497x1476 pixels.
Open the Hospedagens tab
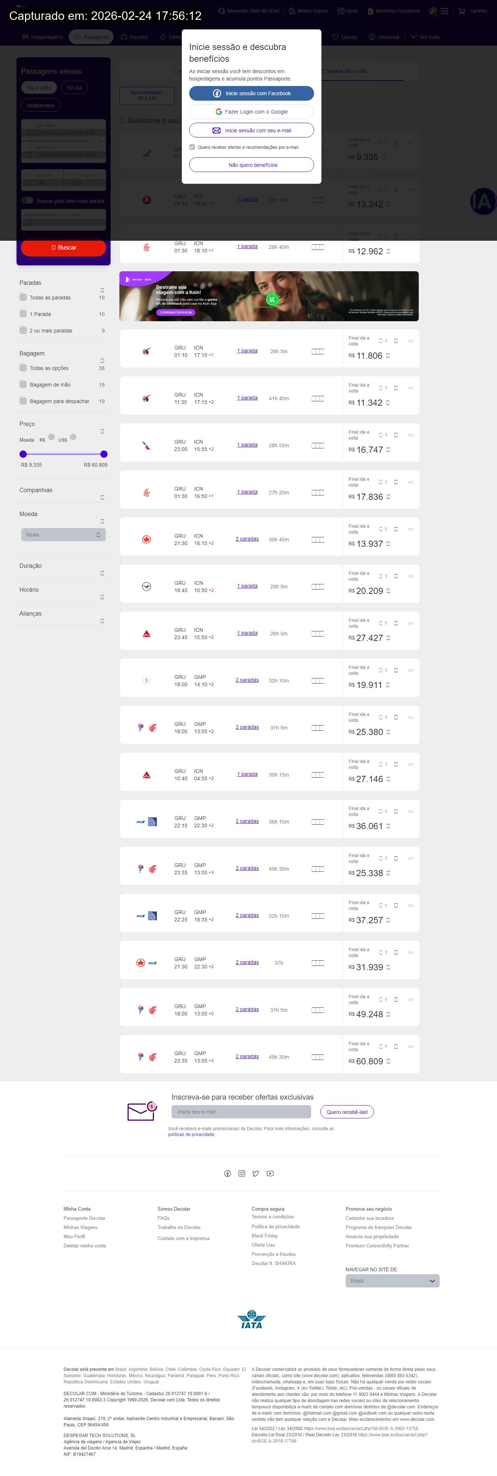pyautogui.click(x=42, y=37)
